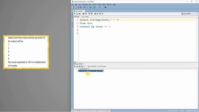Click the red icon in Query Result toolbar
Image resolution: width=199 pixels, height=112 pixels.
tap(82, 66)
